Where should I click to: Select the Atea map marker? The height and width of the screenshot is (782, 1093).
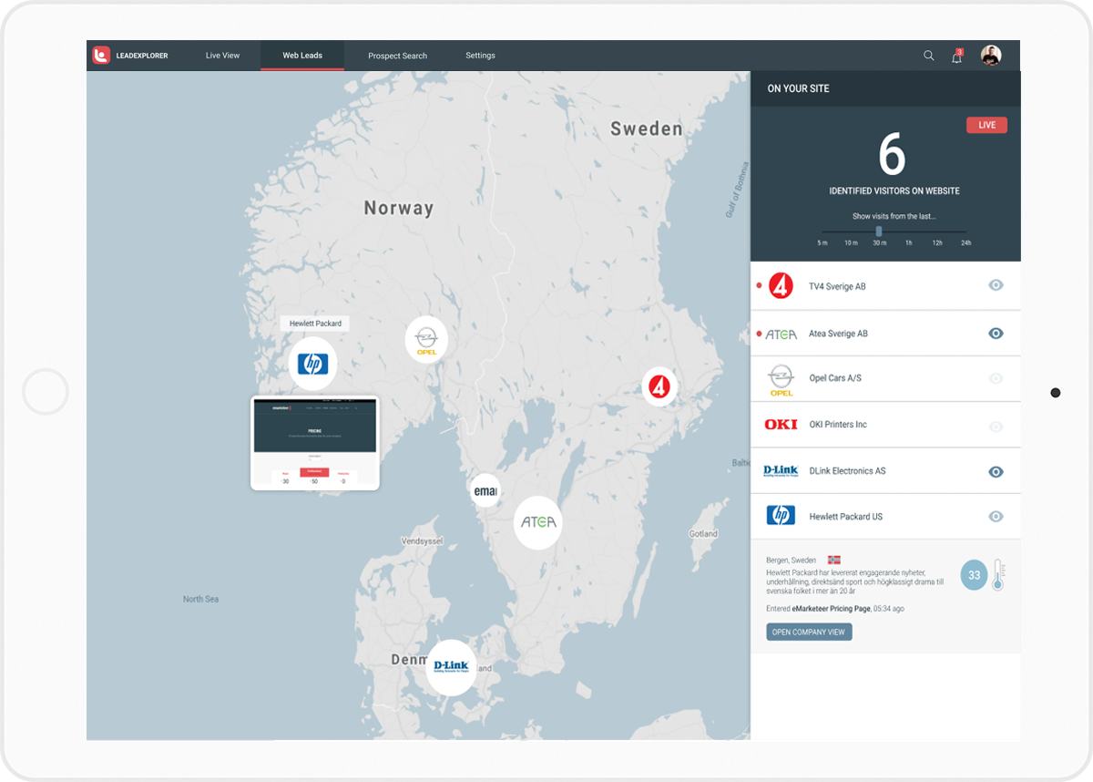[x=537, y=522]
